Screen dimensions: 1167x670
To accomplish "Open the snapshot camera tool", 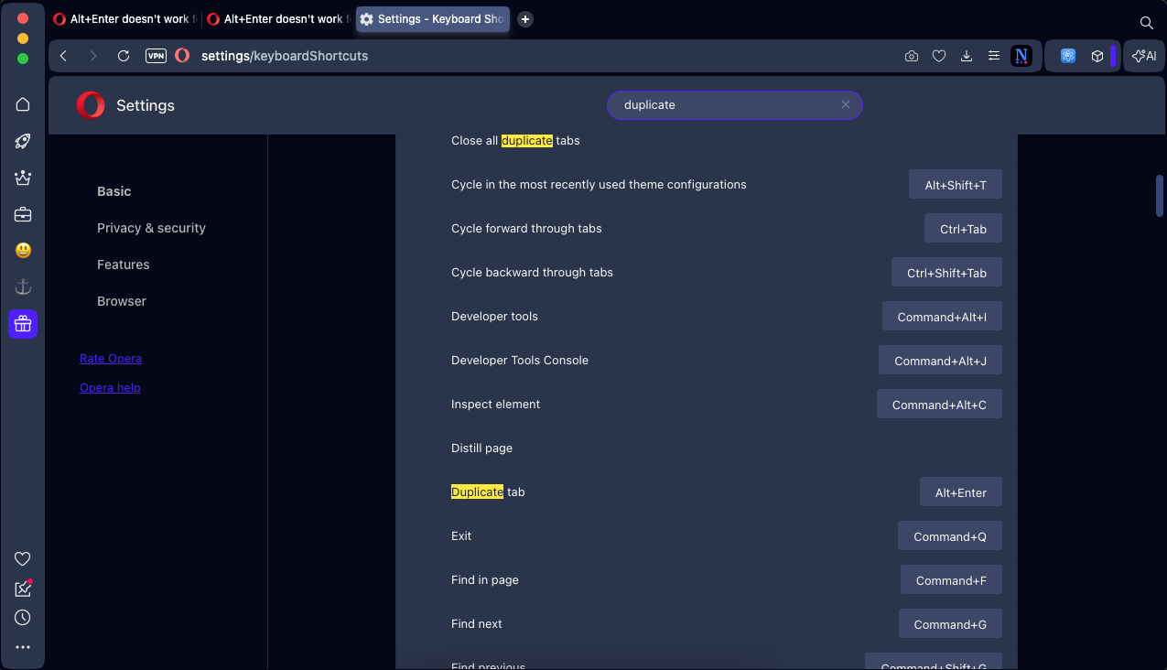I will pos(911,56).
